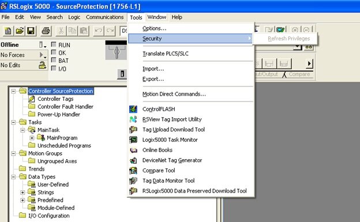This screenshot has width=360, height=222.
Task: Open the Communications menu
Action: (104, 17)
